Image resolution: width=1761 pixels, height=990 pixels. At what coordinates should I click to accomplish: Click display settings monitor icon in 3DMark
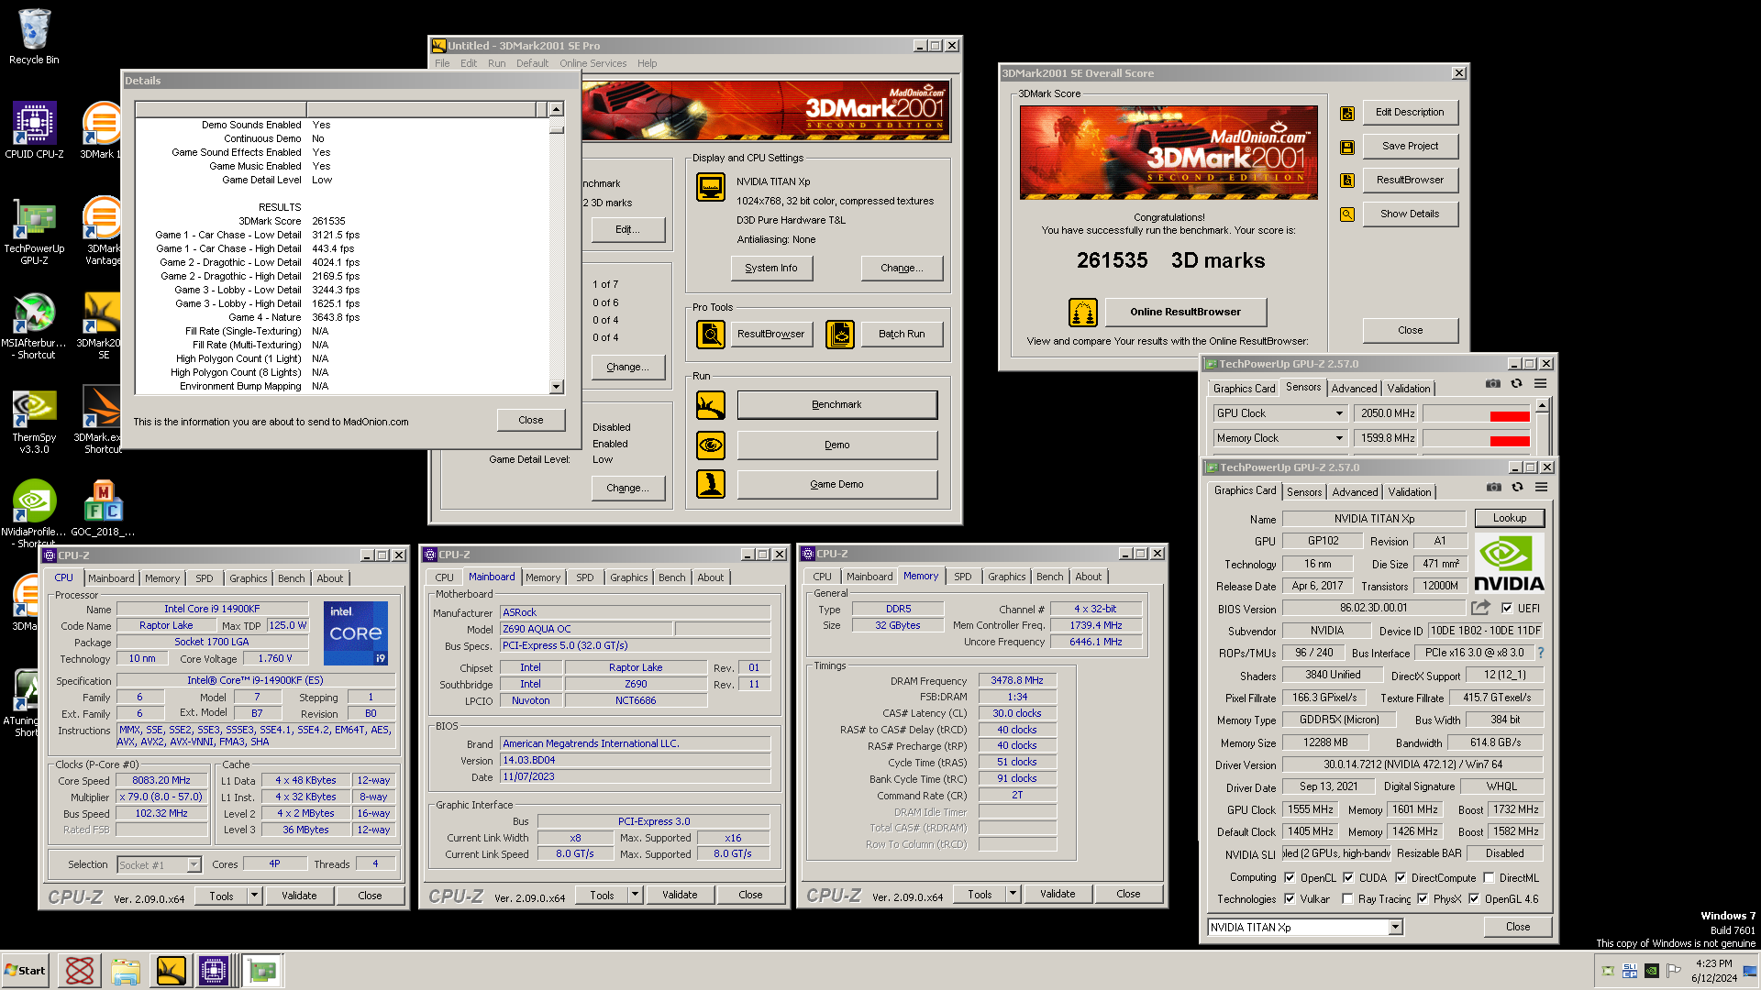tap(711, 187)
